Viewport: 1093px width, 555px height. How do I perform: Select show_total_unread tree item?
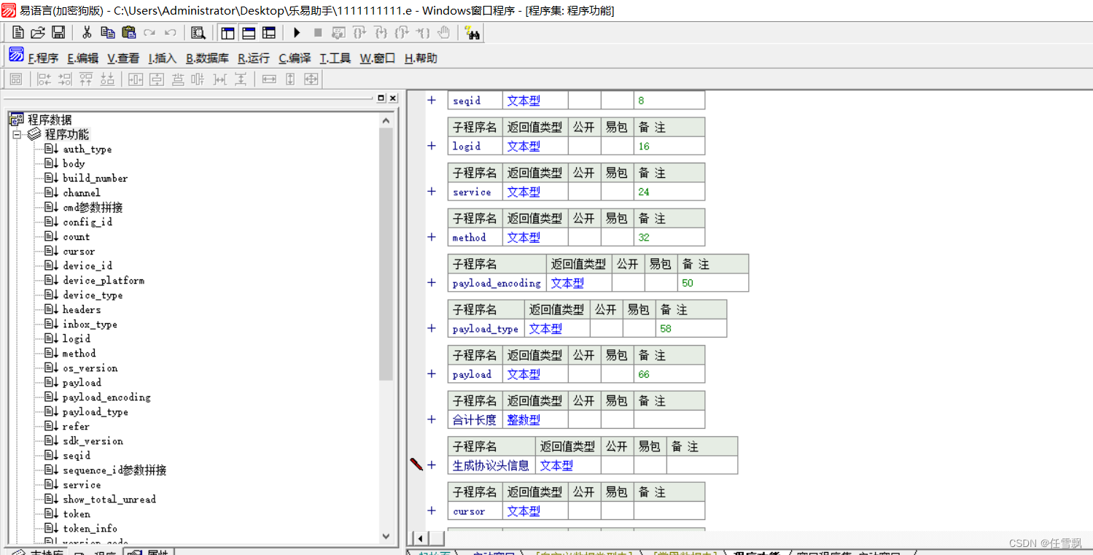109,500
